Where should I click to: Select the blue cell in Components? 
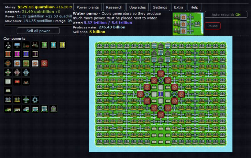[x=26, y=54]
